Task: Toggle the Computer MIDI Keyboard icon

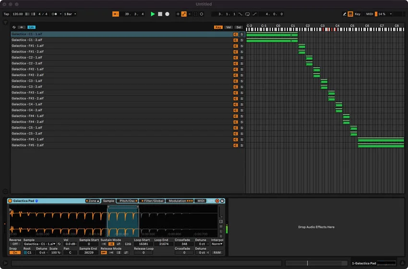Action: tap(350, 14)
